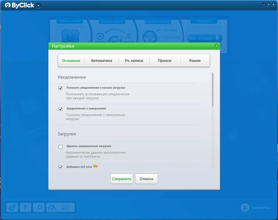This screenshot has height=220, width=278.
Task: Minimize the ByClick window
Action: point(264,5)
